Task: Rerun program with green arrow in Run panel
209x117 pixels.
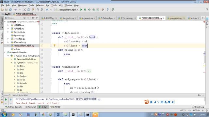Action: point(6,99)
